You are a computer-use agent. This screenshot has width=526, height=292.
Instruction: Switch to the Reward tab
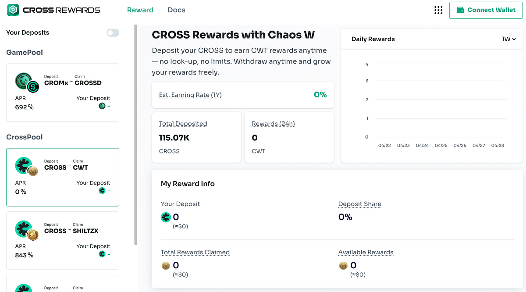140,10
